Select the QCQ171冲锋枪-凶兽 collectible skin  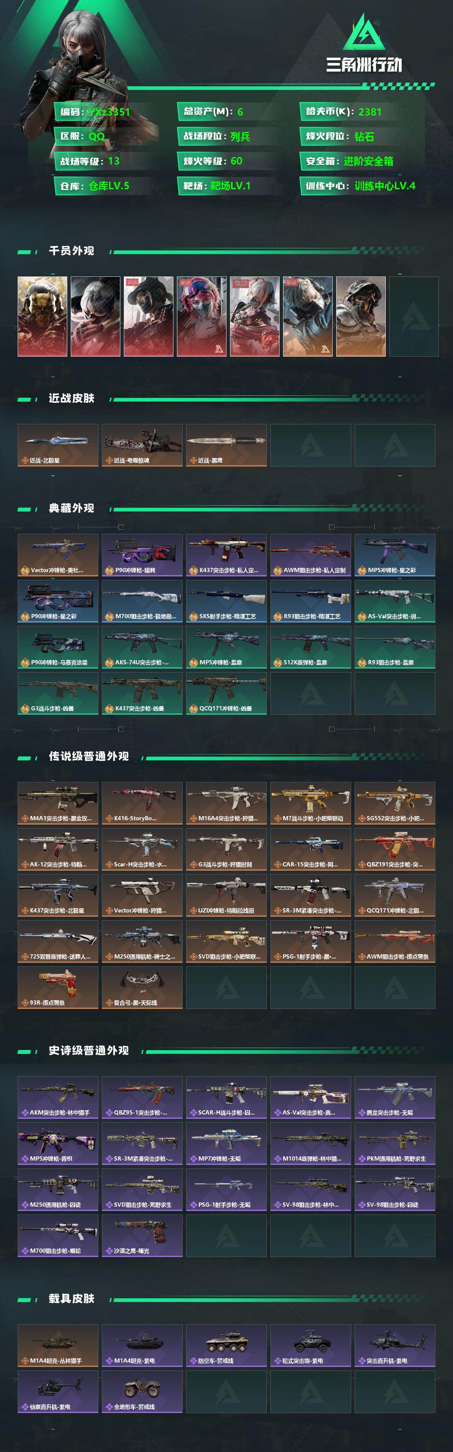coord(226,693)
